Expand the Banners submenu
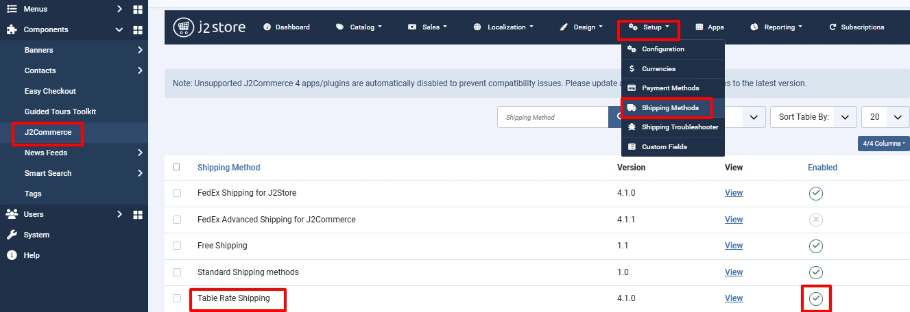This screenshot has height=312, width=910. click(x=140, y=50)
